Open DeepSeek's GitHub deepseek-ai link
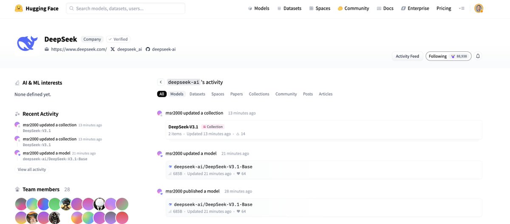This screenshot has height=224, width=510. (x=161, y=49)
